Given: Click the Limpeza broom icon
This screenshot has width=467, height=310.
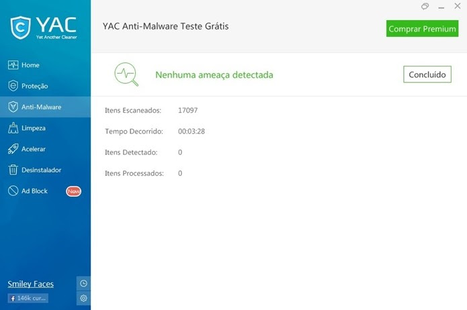Looking at the screenshot, I should [x=13, y=128].
